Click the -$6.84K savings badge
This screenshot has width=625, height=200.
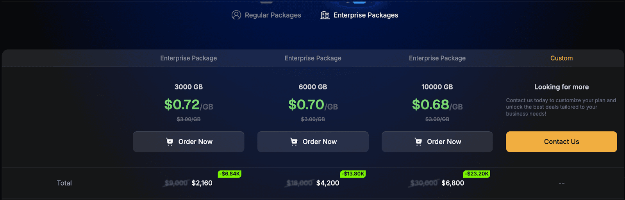coord(230,174)
